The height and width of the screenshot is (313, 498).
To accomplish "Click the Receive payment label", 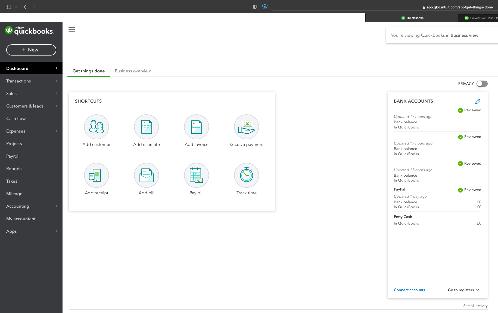I will coord(247,145).
